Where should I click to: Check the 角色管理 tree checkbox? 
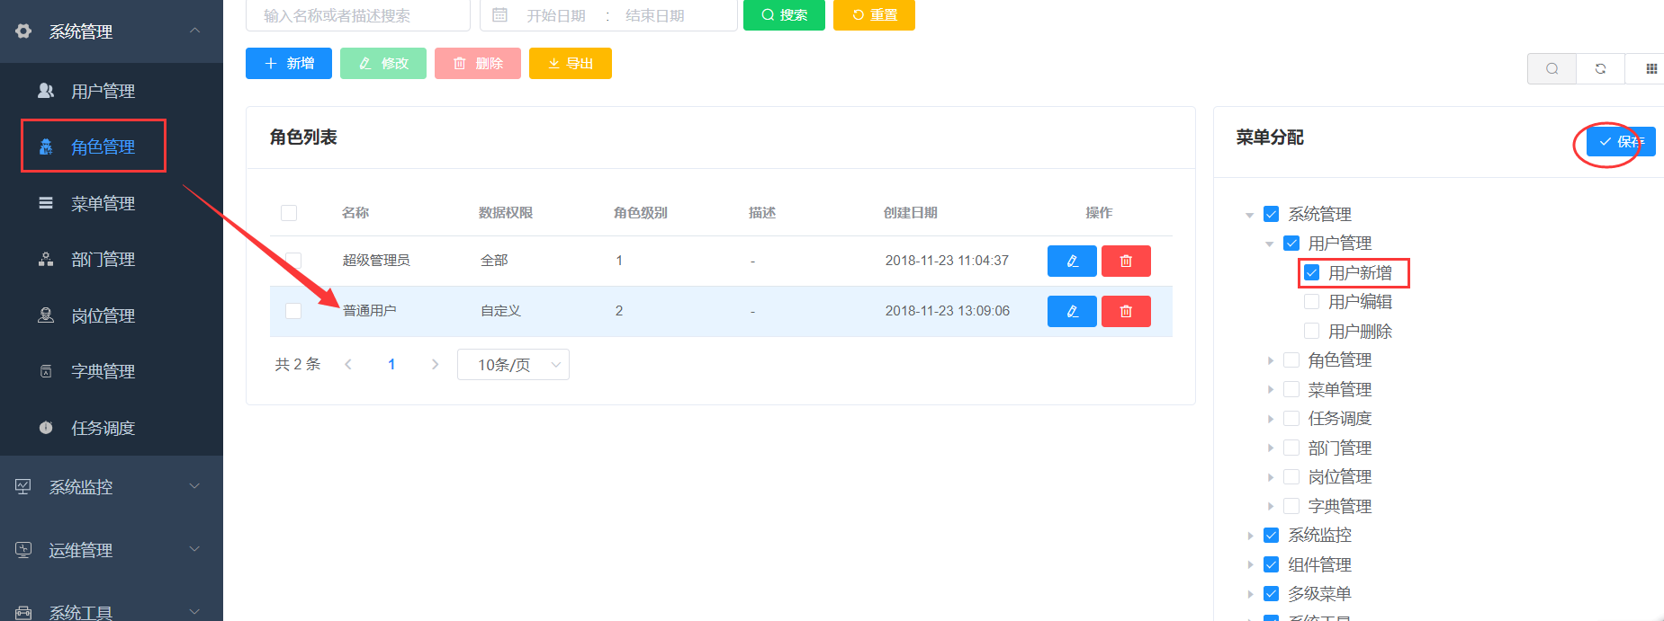coord(1291,360)
